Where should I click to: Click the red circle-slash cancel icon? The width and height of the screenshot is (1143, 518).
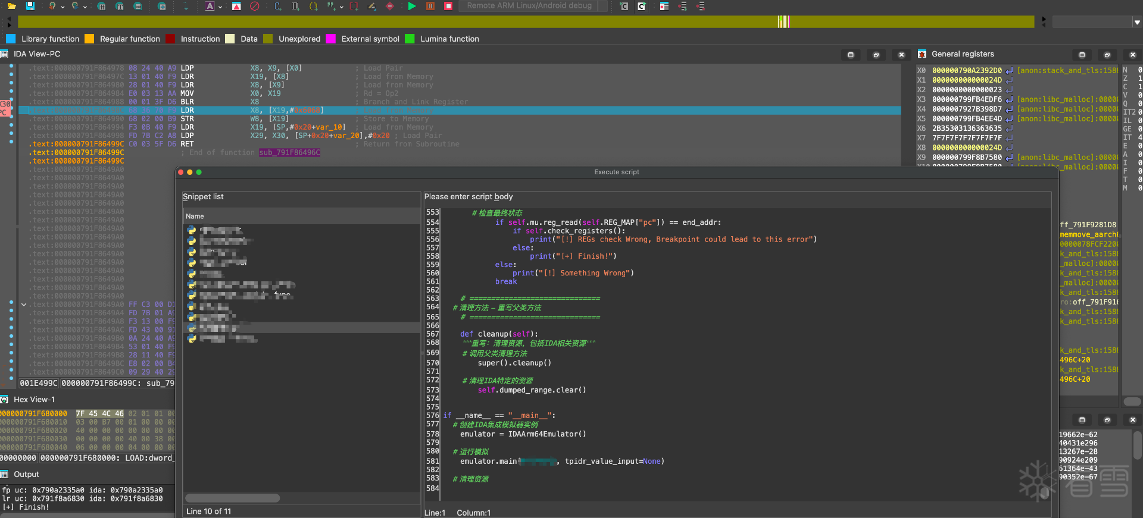tap(254, 6)
